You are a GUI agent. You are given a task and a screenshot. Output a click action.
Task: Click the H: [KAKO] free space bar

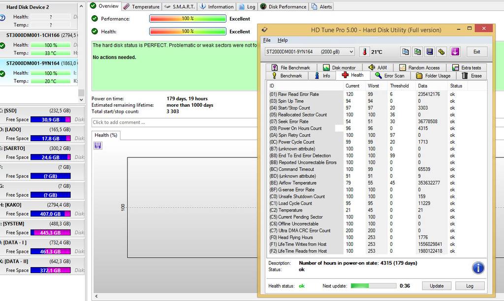(x=51, y=213)
